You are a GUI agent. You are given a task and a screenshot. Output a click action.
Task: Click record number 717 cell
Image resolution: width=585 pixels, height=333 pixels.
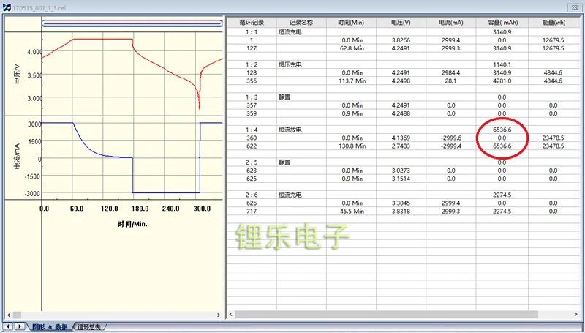tap(252, 212)
